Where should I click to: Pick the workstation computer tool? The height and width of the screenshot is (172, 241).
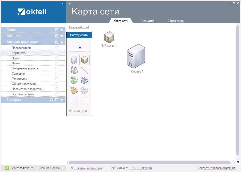tap(74, 70)
